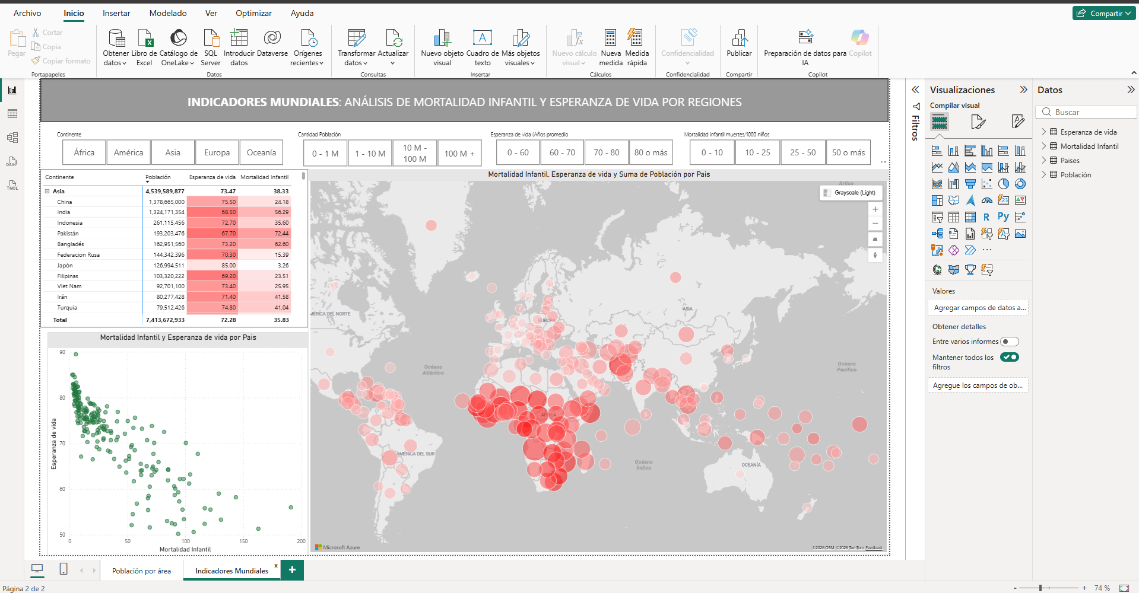
Task: Zoom in on the map with plus
Action: click(x=875, y=209)
